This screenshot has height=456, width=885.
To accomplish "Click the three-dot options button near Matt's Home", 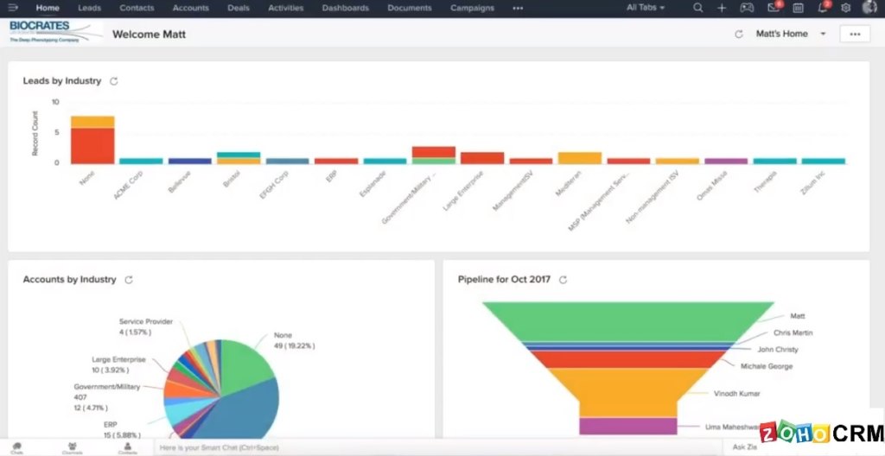I will tap(855, 34).
